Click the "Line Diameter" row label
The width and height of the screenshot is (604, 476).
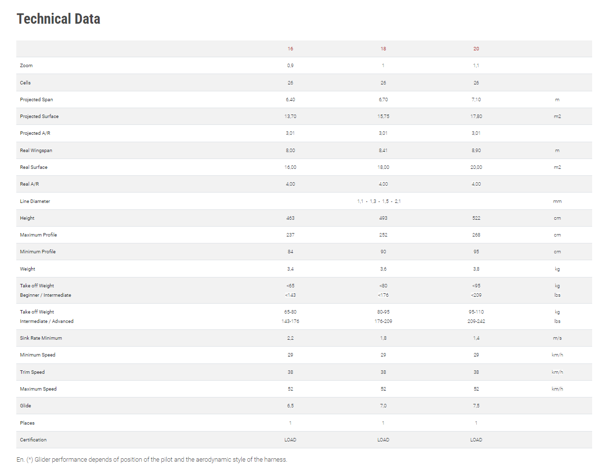(x=35, y=201)
